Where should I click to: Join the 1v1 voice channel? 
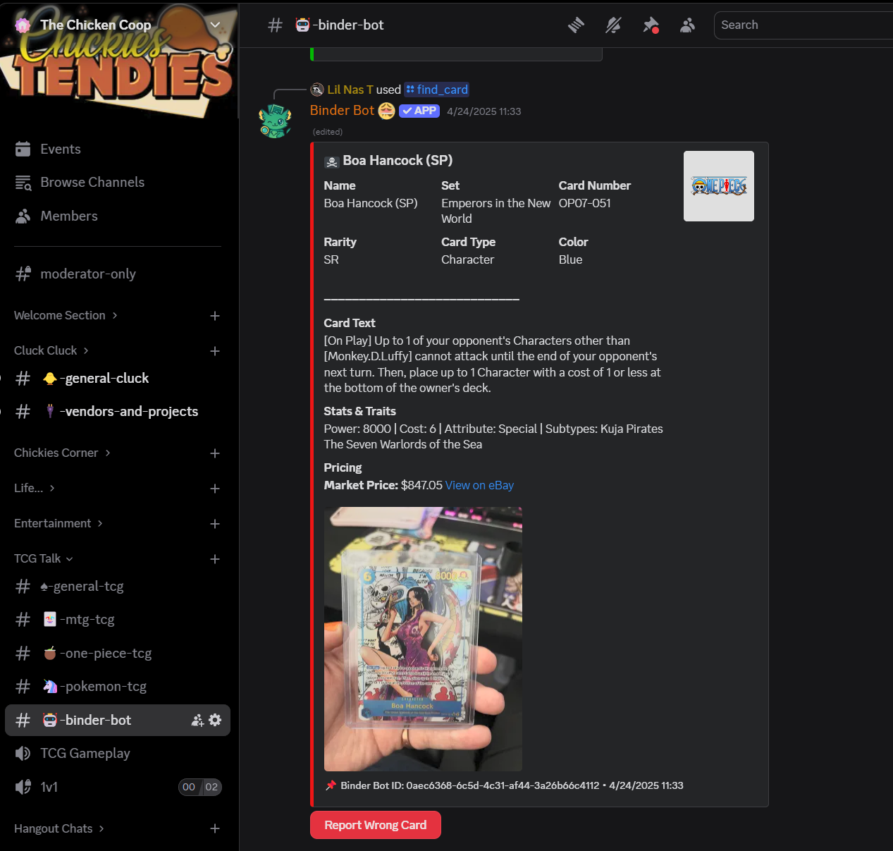[x=118, y=788]
